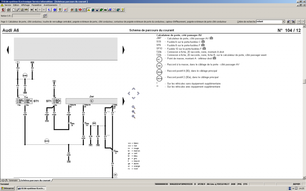Image resolution: width=306 pixels, height=191 pixels.
Task: Click the red book toolbar icon
Action: point(80,10)
